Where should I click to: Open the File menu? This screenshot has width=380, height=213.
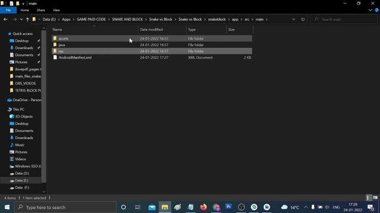click(8, 10)
